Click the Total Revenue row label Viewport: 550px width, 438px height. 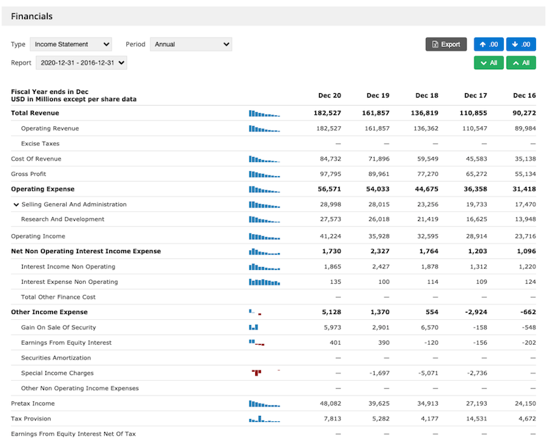click(35, 113)
